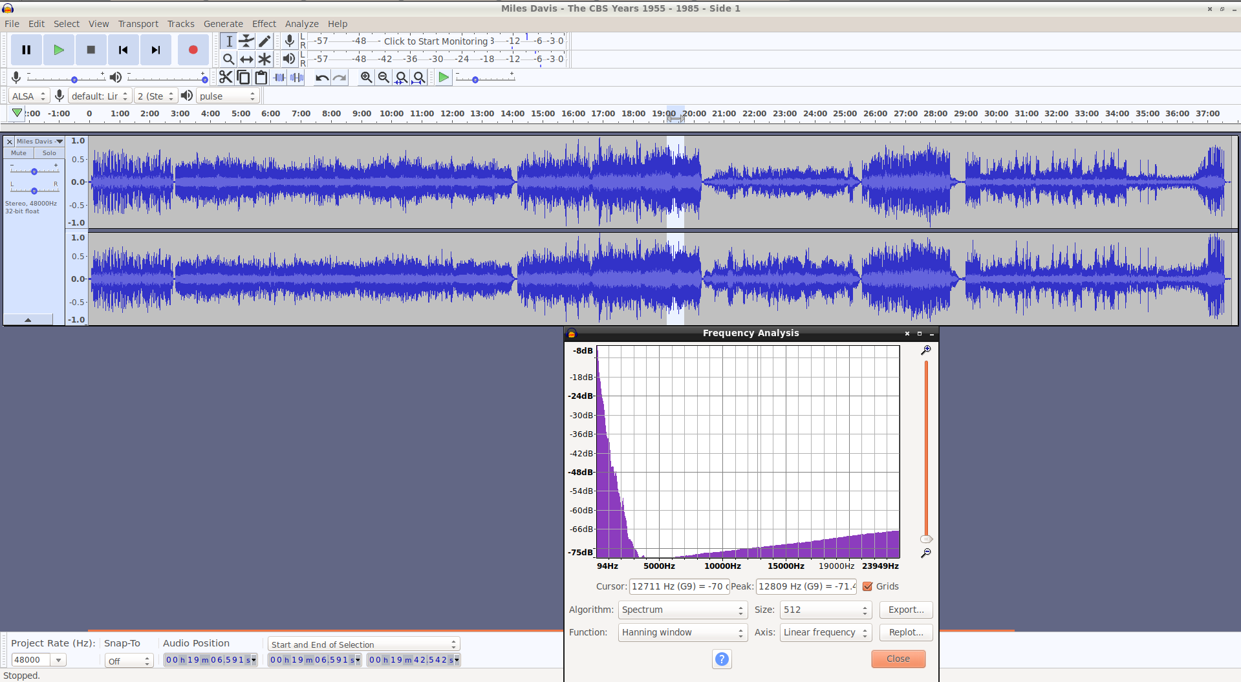
Task: Click the Record button
Action: (x=193, y=50)
